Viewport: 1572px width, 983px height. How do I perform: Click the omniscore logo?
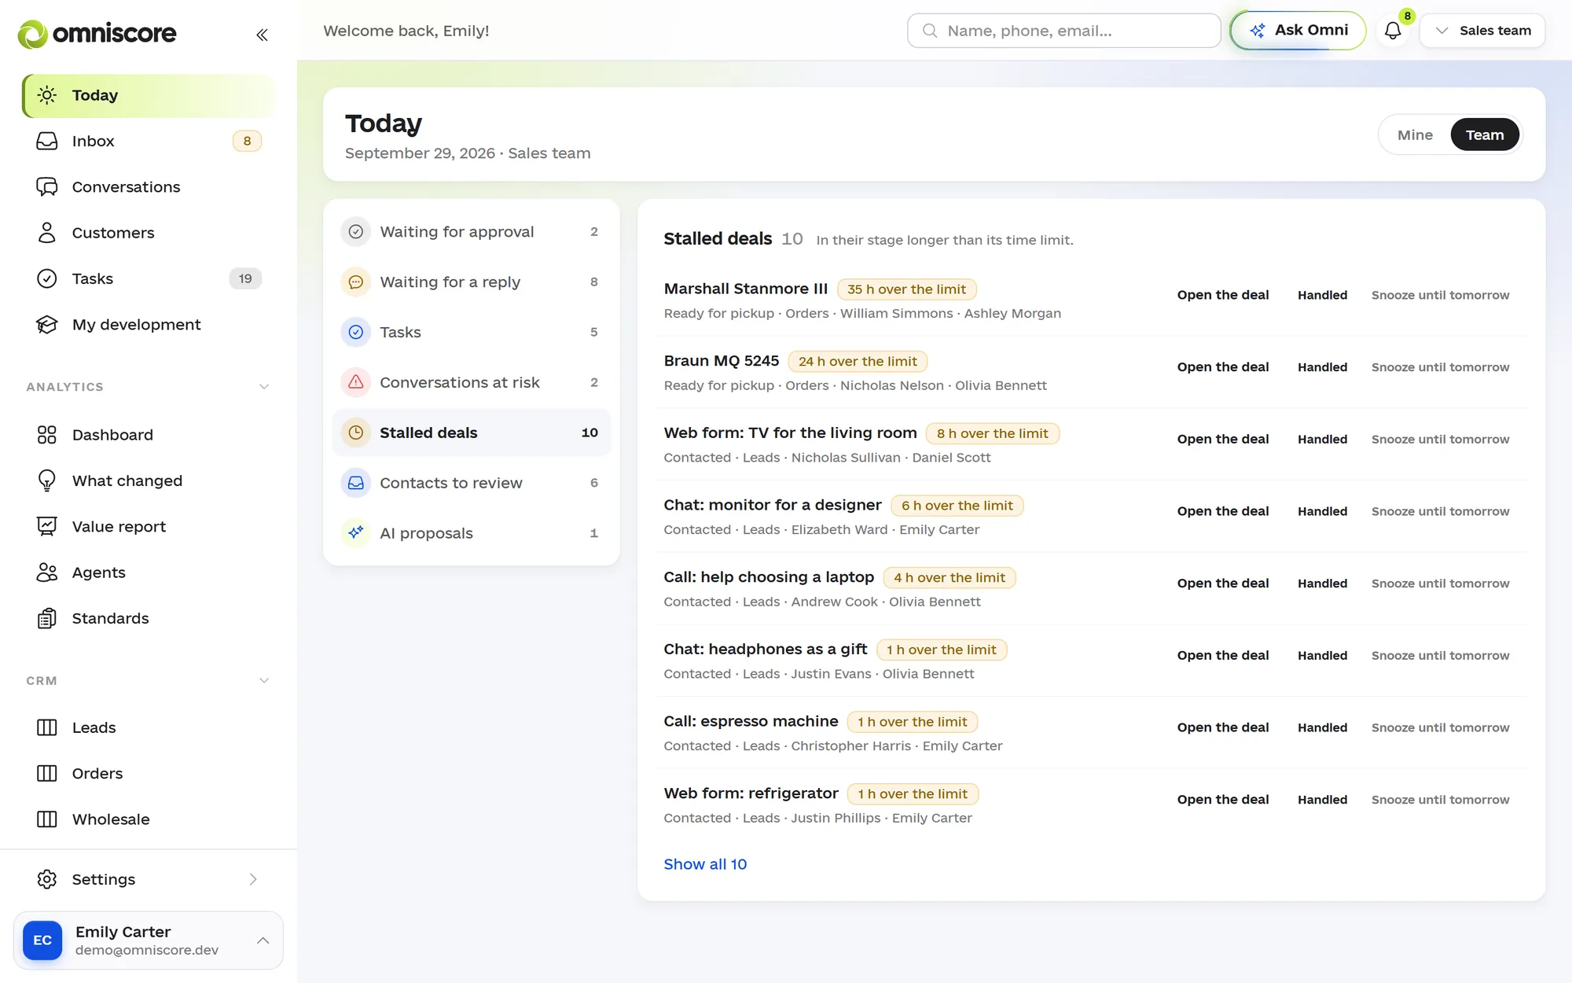pyautogui.click(x=97, y=34)
